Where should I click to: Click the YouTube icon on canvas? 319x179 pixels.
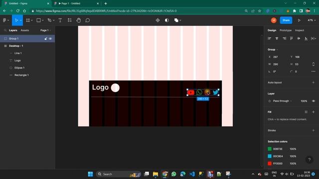(191, 92)
